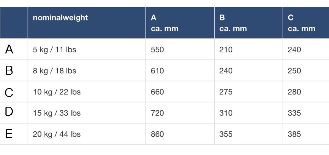Click the 385 value cell
Screen dimensions: 329x155
294,134
